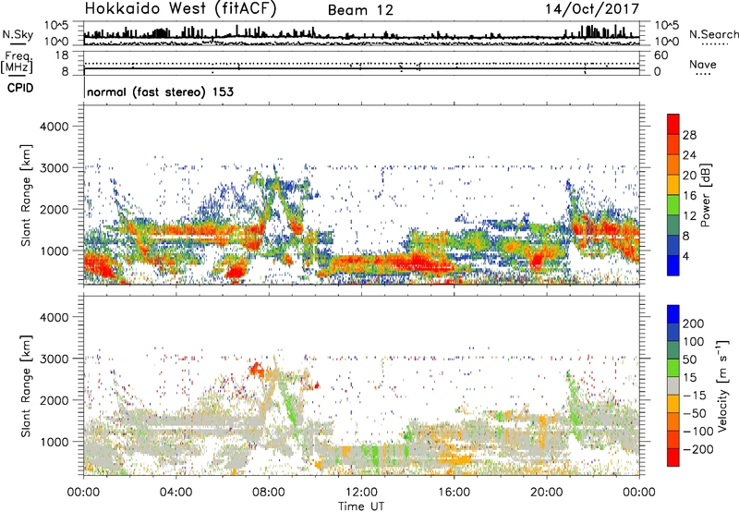
Task: Pick the 16–20 dB yellow Power segment
Action: click(x=673, y=185)
